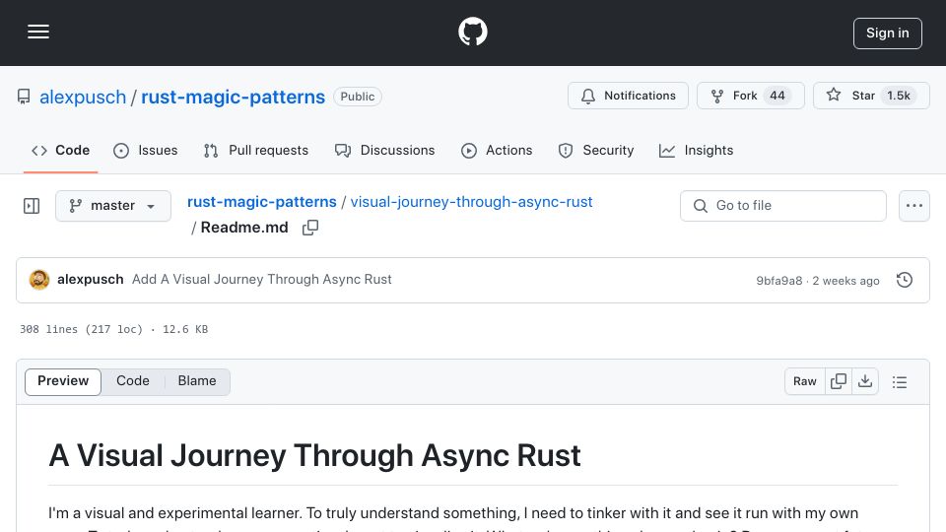Image resolution: width=946 pixels, height=532 pixels.
Task: Open alexpusch's avatar in commit bar
Action: (39, 280)
